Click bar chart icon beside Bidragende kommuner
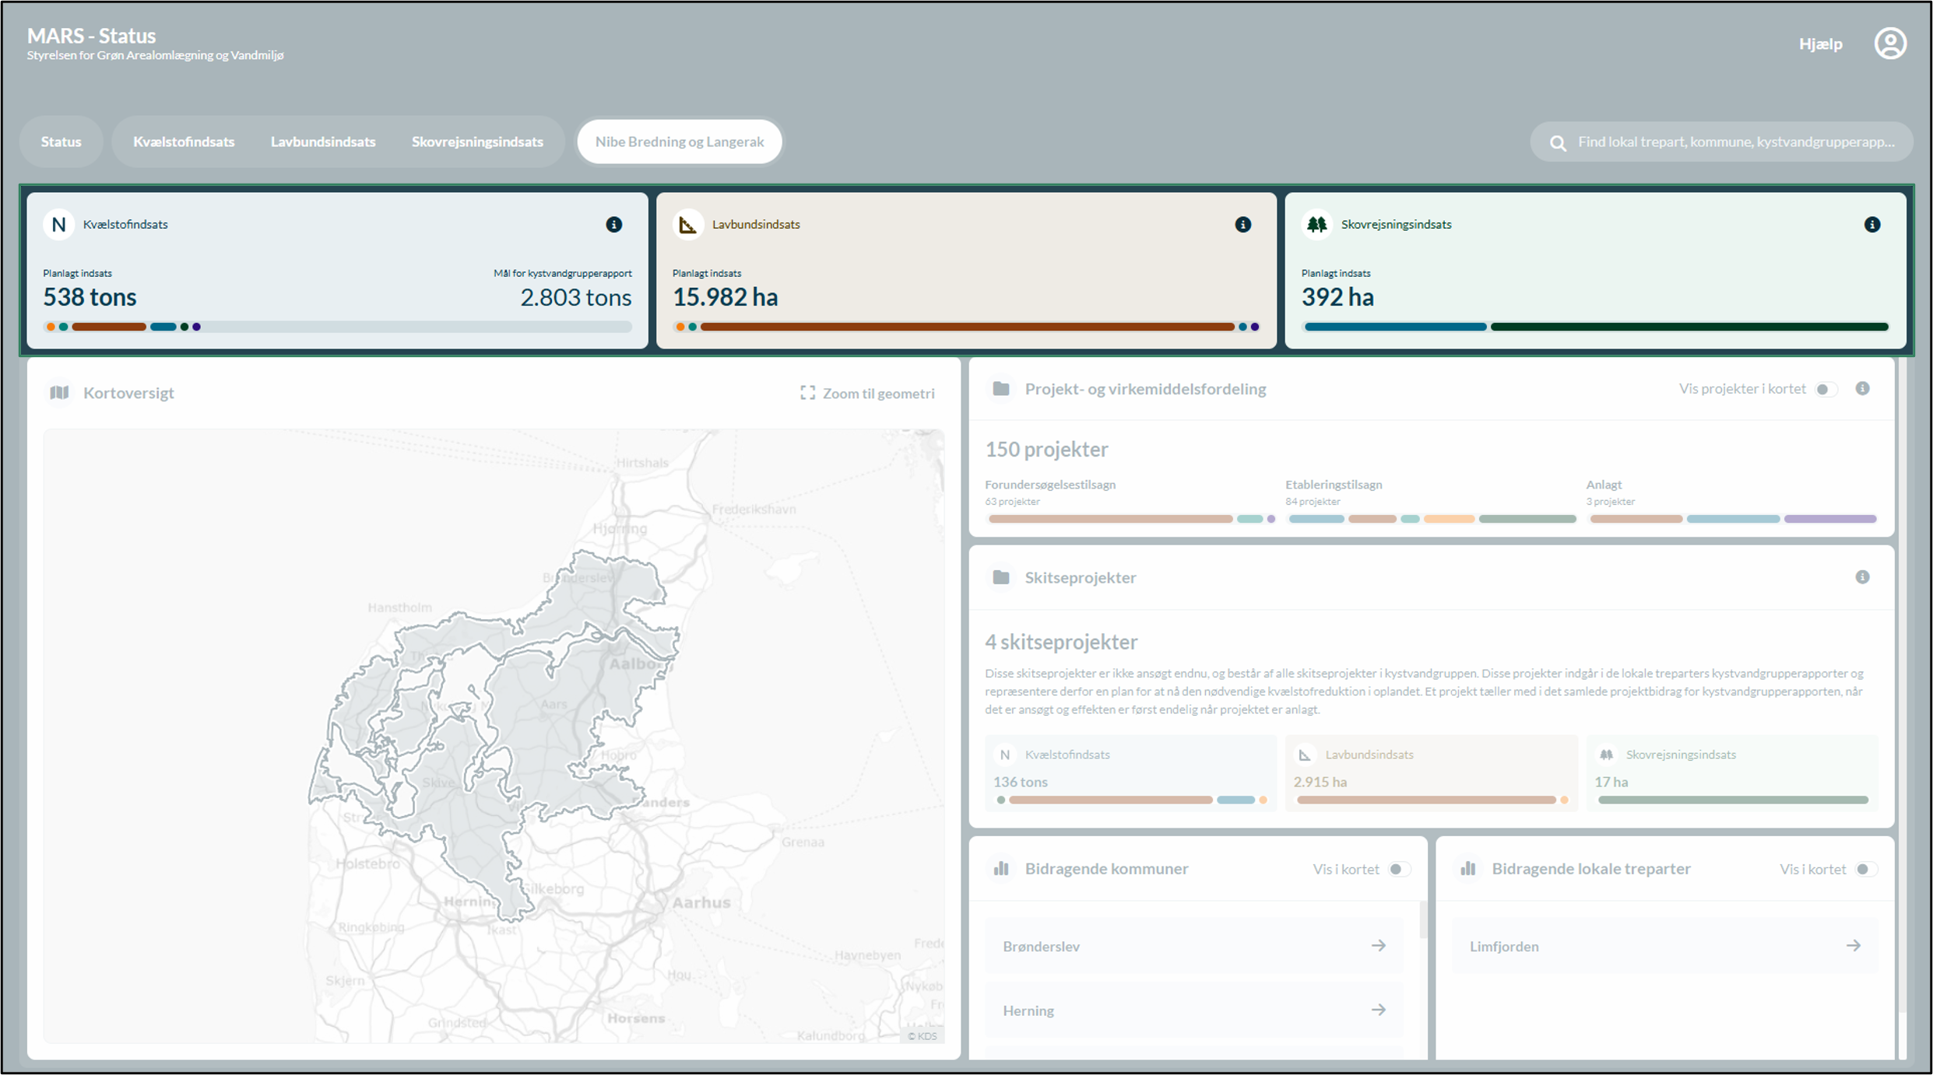This screenshot has width=1933, height=1075. click(x=1001, y=868)
